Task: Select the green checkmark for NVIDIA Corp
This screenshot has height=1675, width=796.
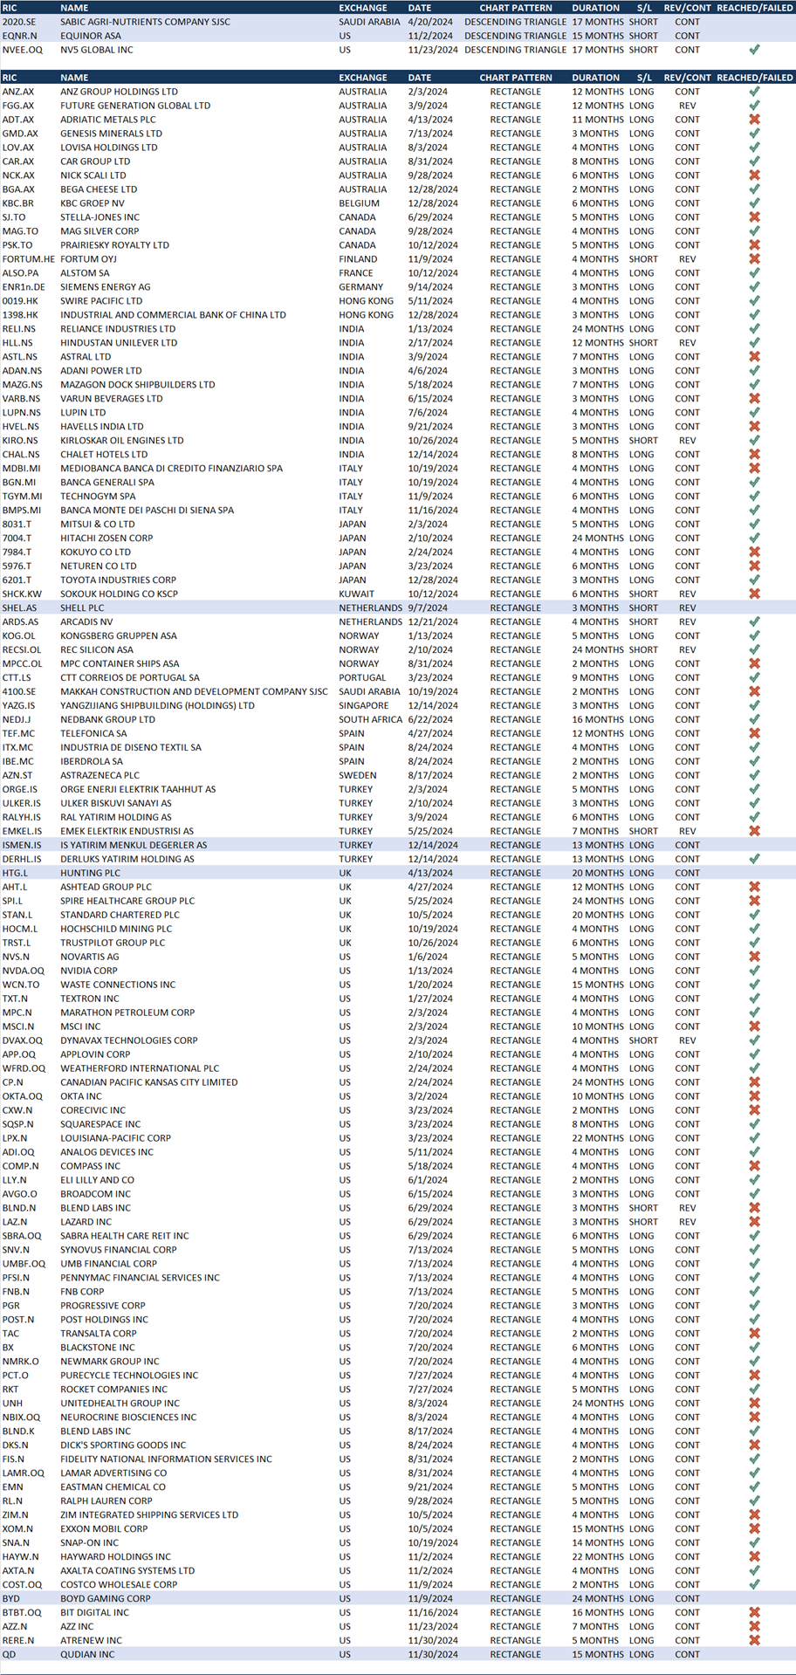Action: pyautogui.click(x=754, y=971)
